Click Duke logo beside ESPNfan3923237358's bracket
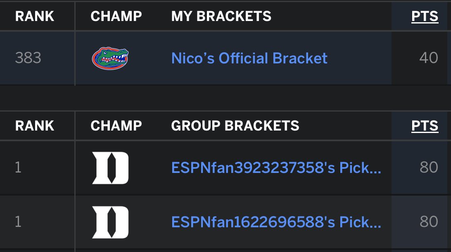Screen dimensions: 451x252 tap(110, 168)
